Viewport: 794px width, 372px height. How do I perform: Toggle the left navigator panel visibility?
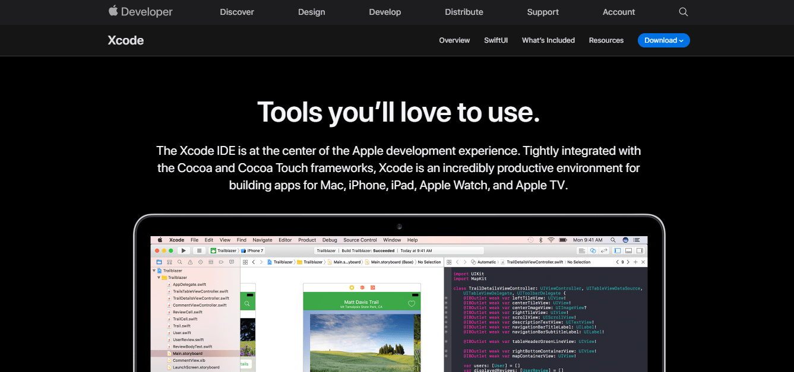point(618,251)
